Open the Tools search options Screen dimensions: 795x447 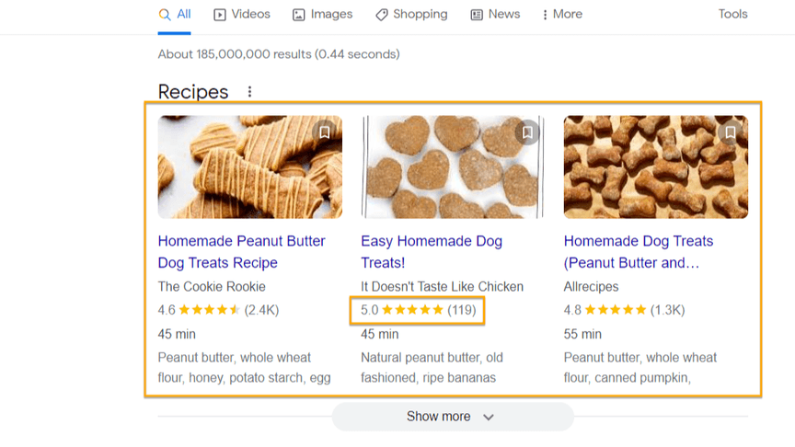coord(732,14)
